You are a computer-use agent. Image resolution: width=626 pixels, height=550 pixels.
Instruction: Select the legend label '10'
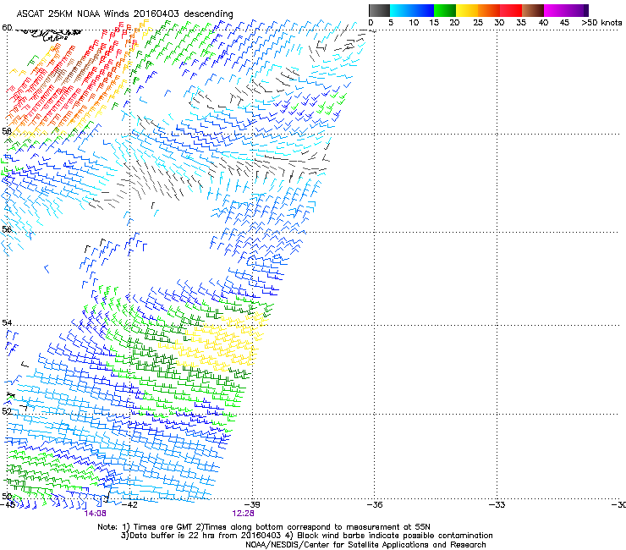414,23
